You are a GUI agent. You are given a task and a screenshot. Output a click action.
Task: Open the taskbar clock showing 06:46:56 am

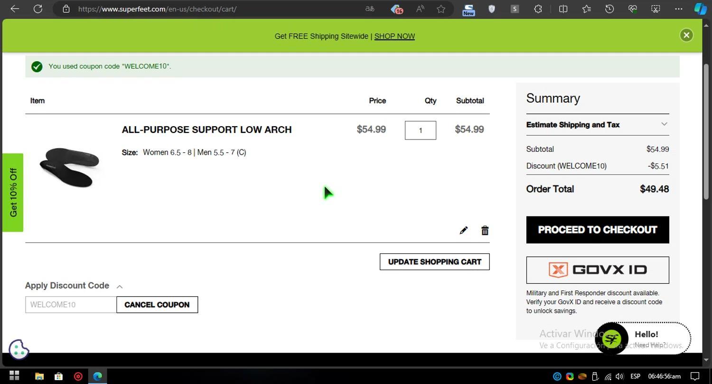665,376
